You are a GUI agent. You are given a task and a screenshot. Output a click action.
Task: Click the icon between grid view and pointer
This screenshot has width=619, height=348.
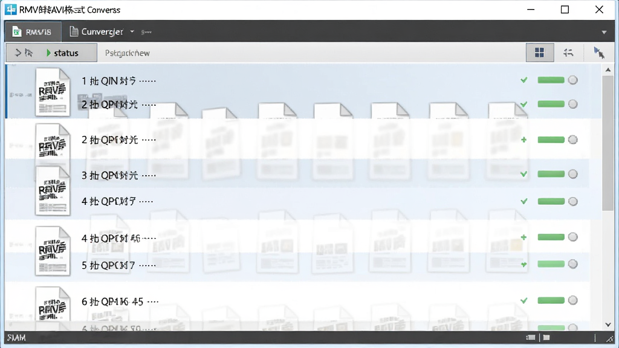click(568, 53)
